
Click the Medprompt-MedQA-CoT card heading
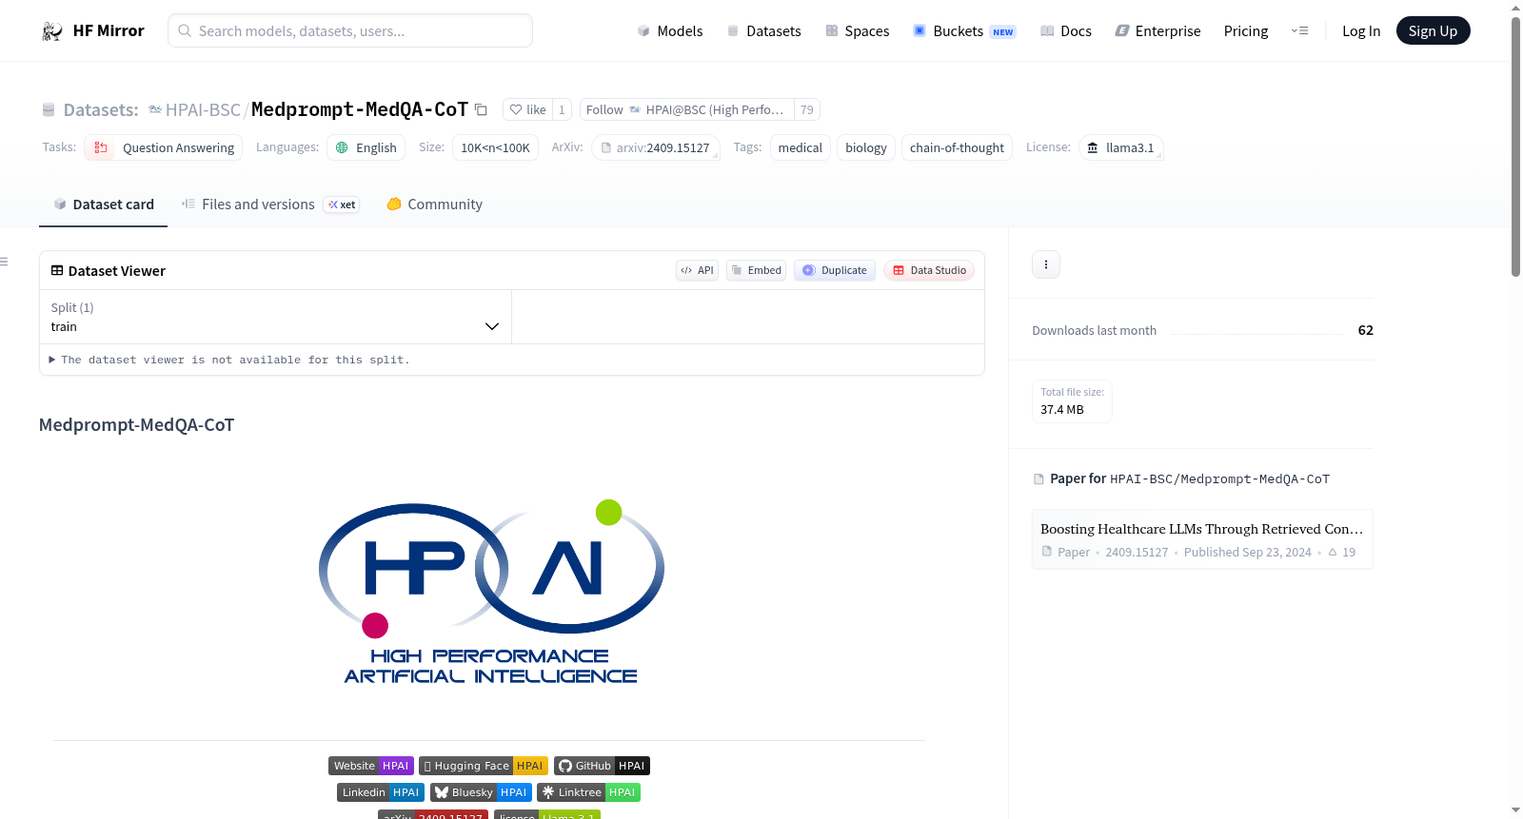point(136,425)
